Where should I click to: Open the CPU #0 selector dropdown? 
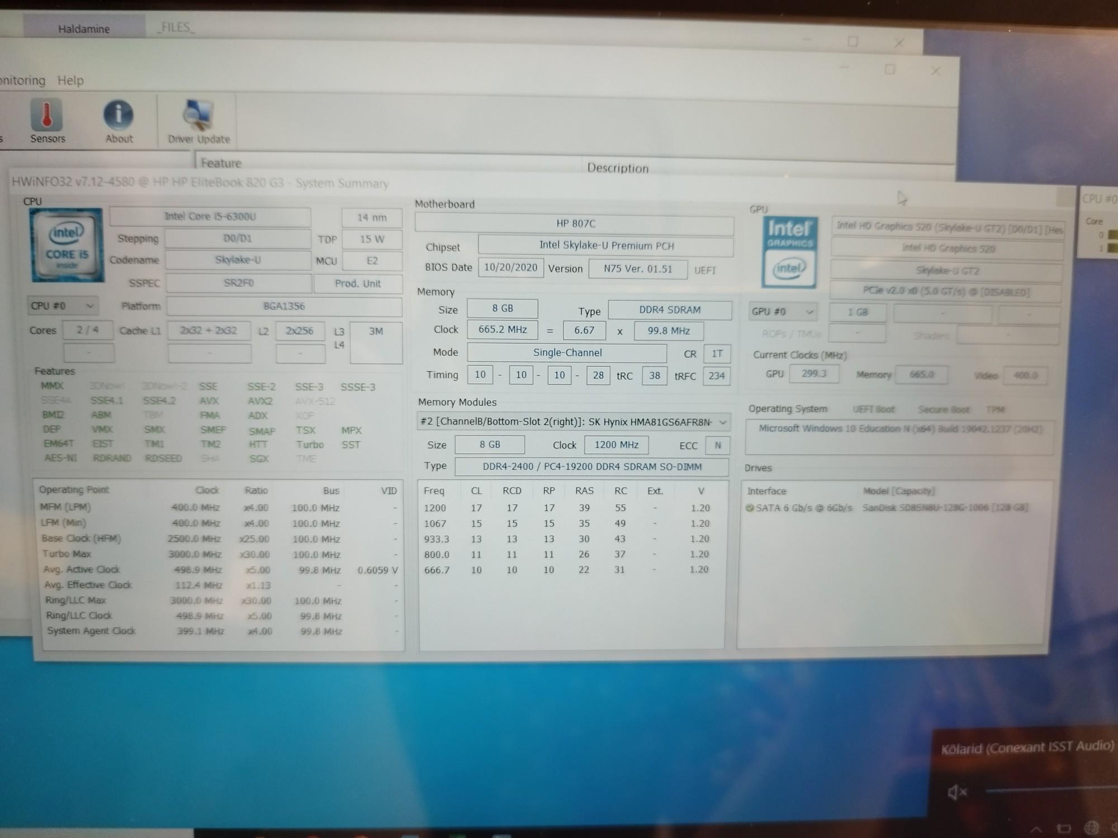tap(63, 306)
